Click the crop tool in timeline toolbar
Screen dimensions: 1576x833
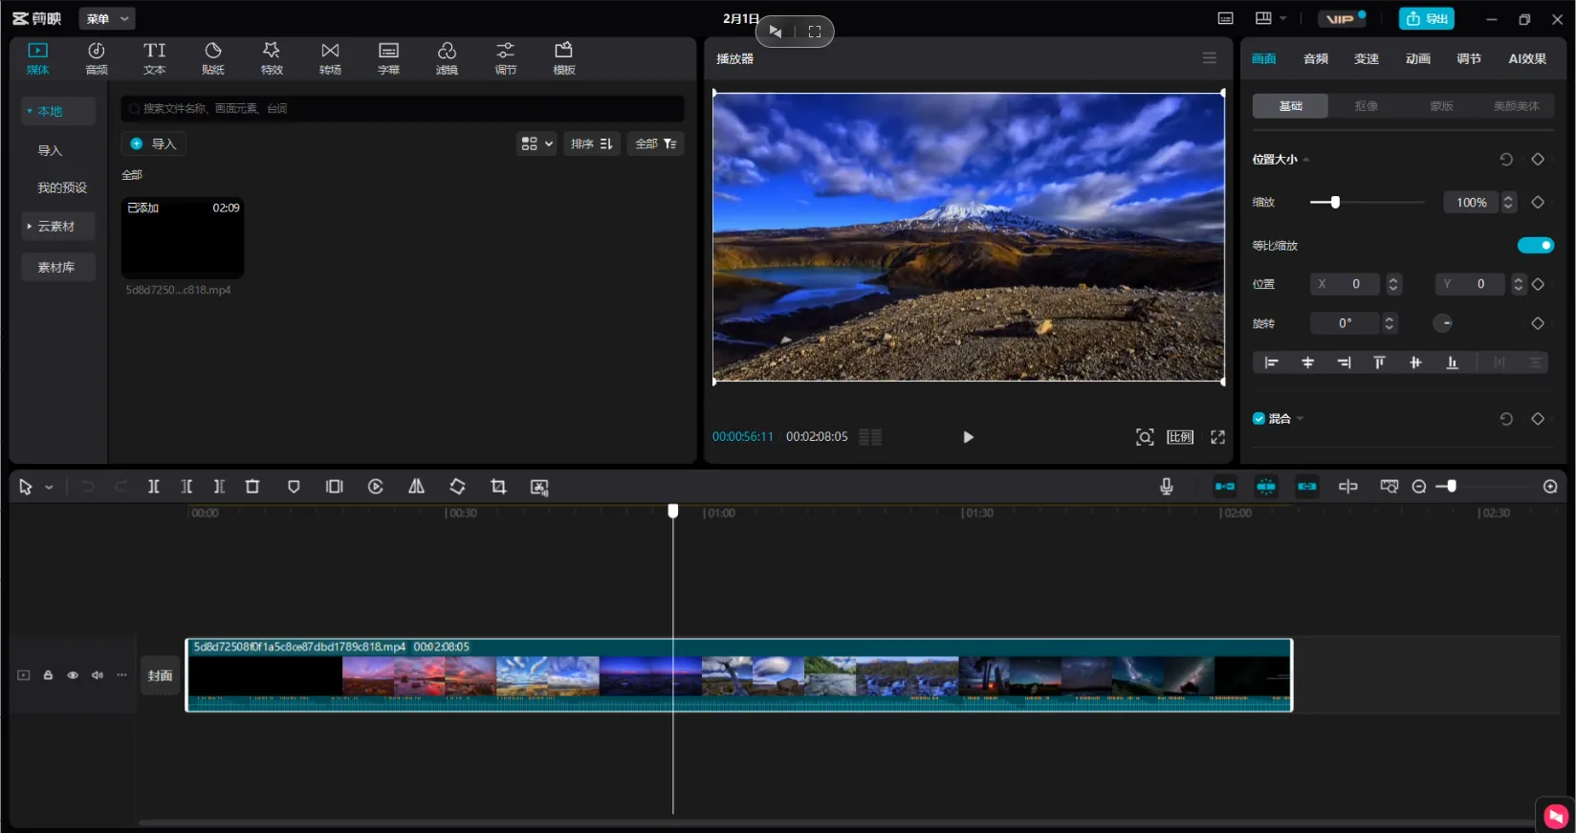pos(498,487)
